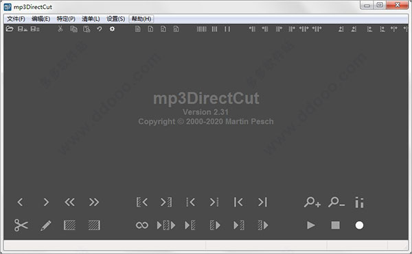The width and height of the screenshot is (412, 254).
Task: Click the small scissors icon in the top toolbar
Action: point(60,29)
